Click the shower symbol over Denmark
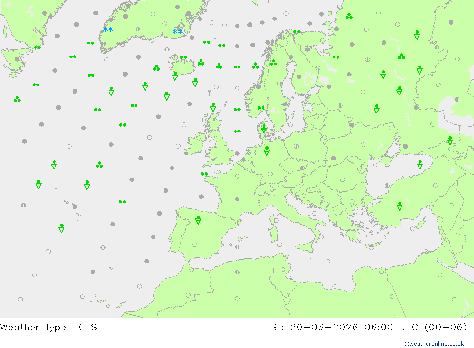 click(264, 129)
